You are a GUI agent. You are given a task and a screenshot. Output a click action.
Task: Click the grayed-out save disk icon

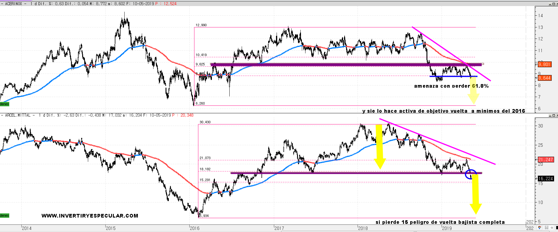pyautogui.click(x=547, y=227)
